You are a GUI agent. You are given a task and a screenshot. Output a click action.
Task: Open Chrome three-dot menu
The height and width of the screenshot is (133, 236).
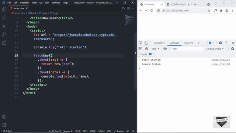[x=232, y=11]
